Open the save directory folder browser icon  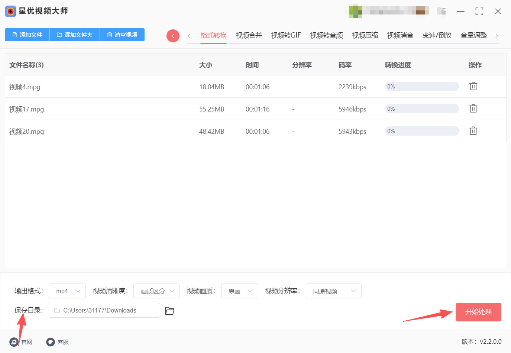click(169, 311)
